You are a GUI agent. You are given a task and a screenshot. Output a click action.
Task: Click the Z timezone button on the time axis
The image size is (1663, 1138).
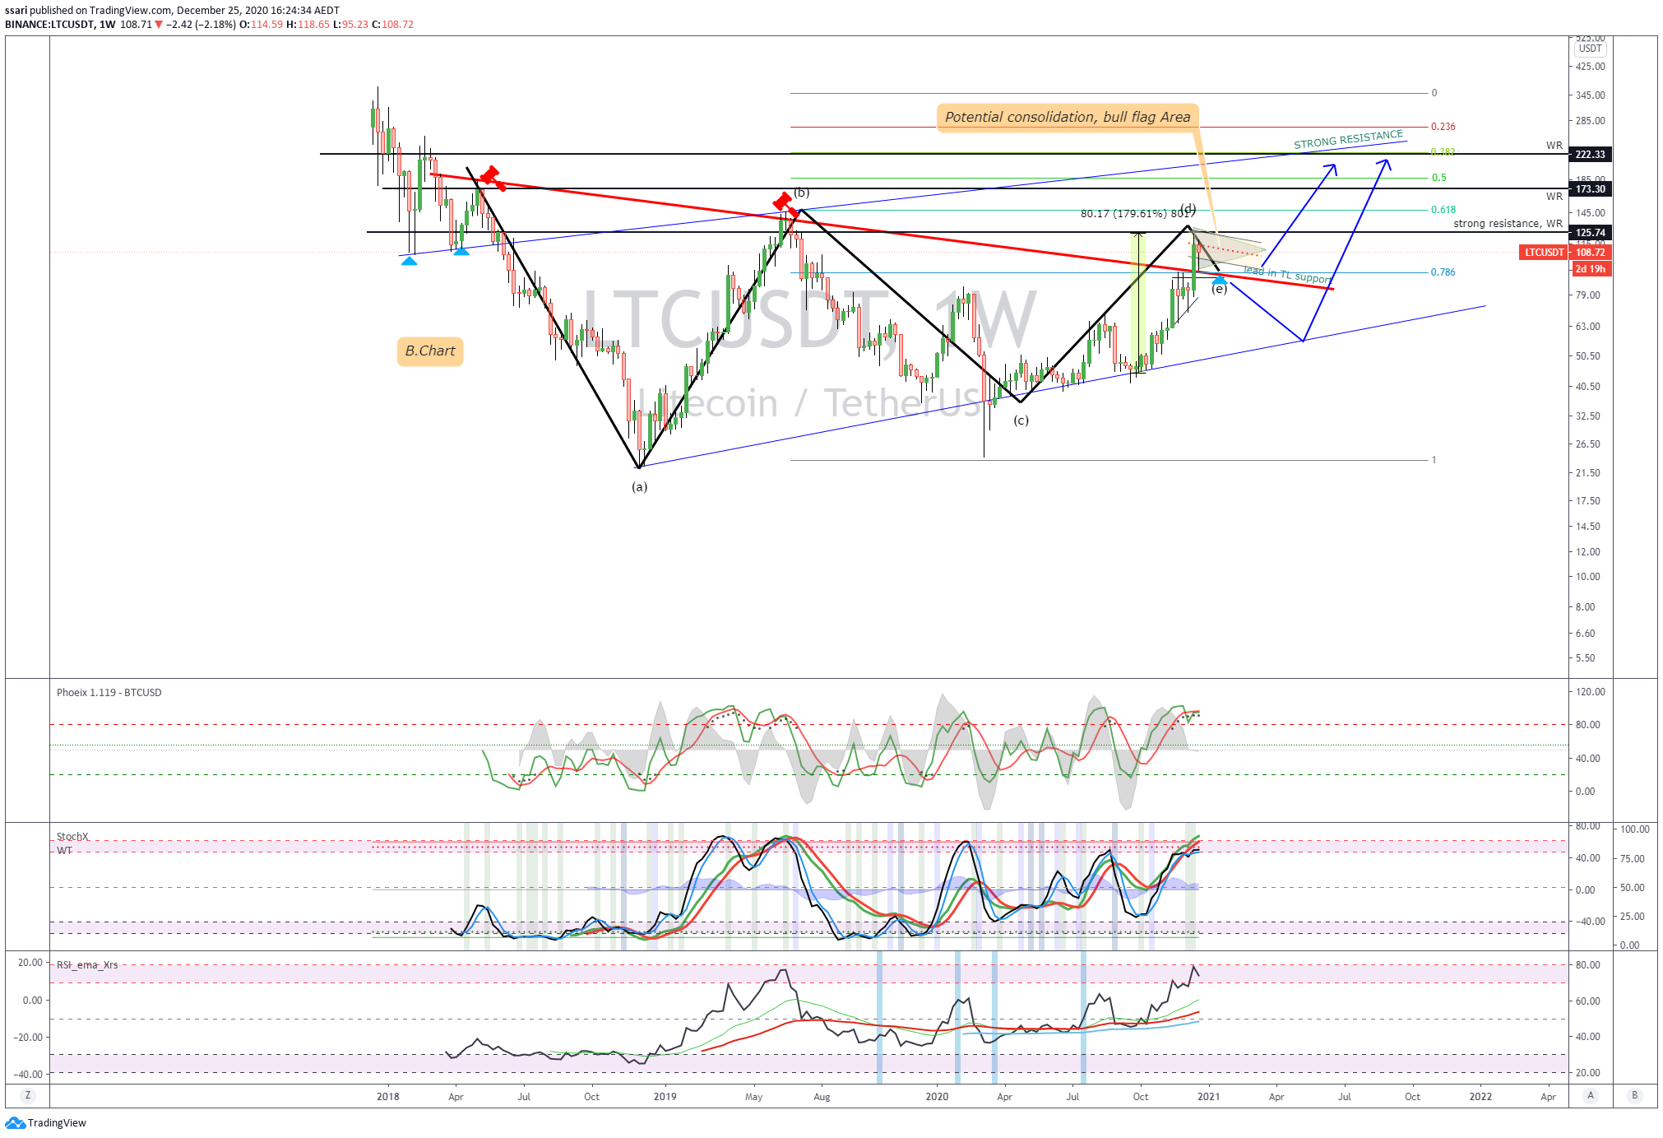tap(28, 1095)
